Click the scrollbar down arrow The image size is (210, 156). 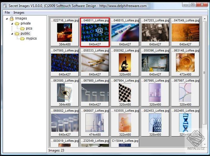click(x=205, y=145)
